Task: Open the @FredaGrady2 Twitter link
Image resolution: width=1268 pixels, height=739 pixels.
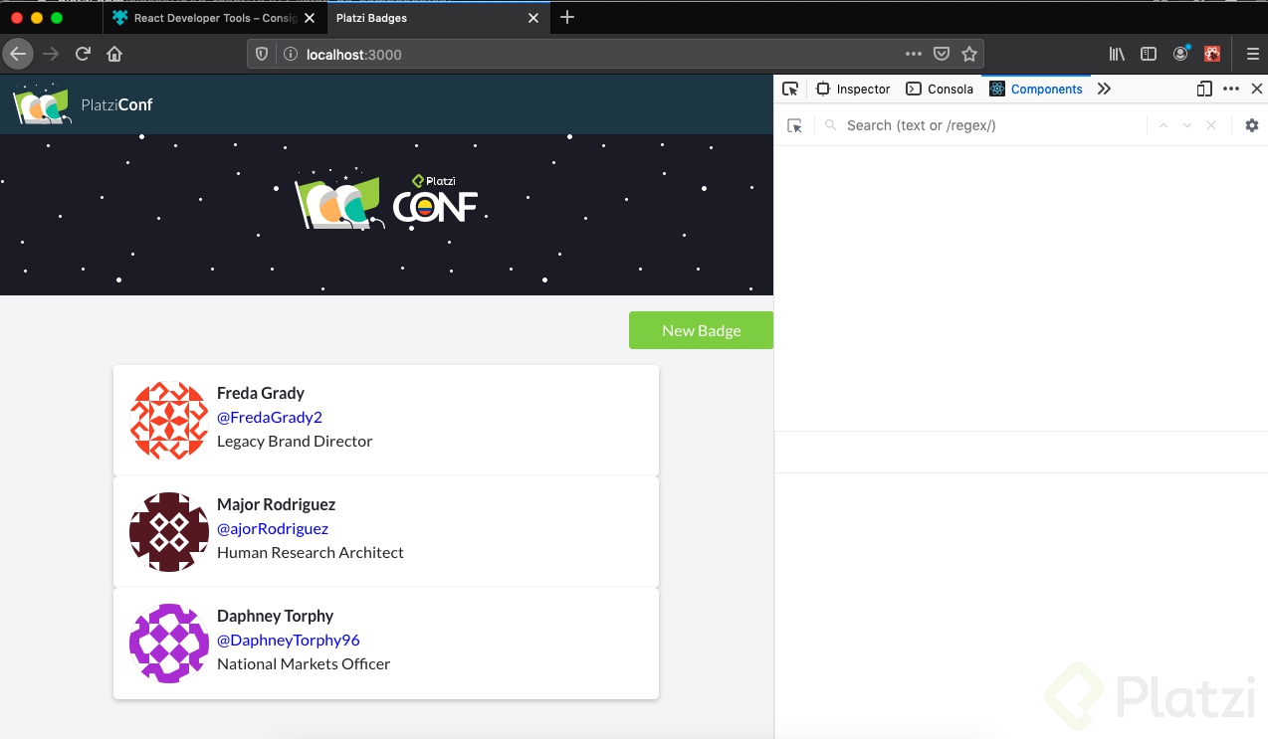Action: coord(270,417)
